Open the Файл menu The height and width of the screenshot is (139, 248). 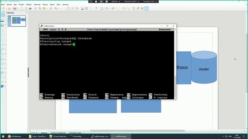3,5
